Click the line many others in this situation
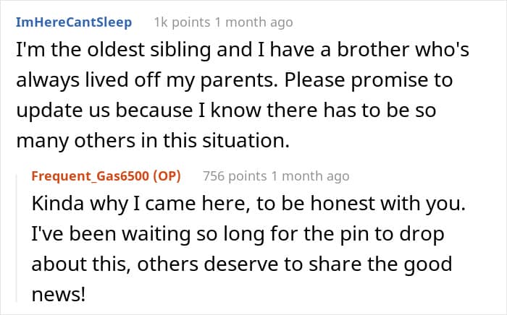 point(153,141)
